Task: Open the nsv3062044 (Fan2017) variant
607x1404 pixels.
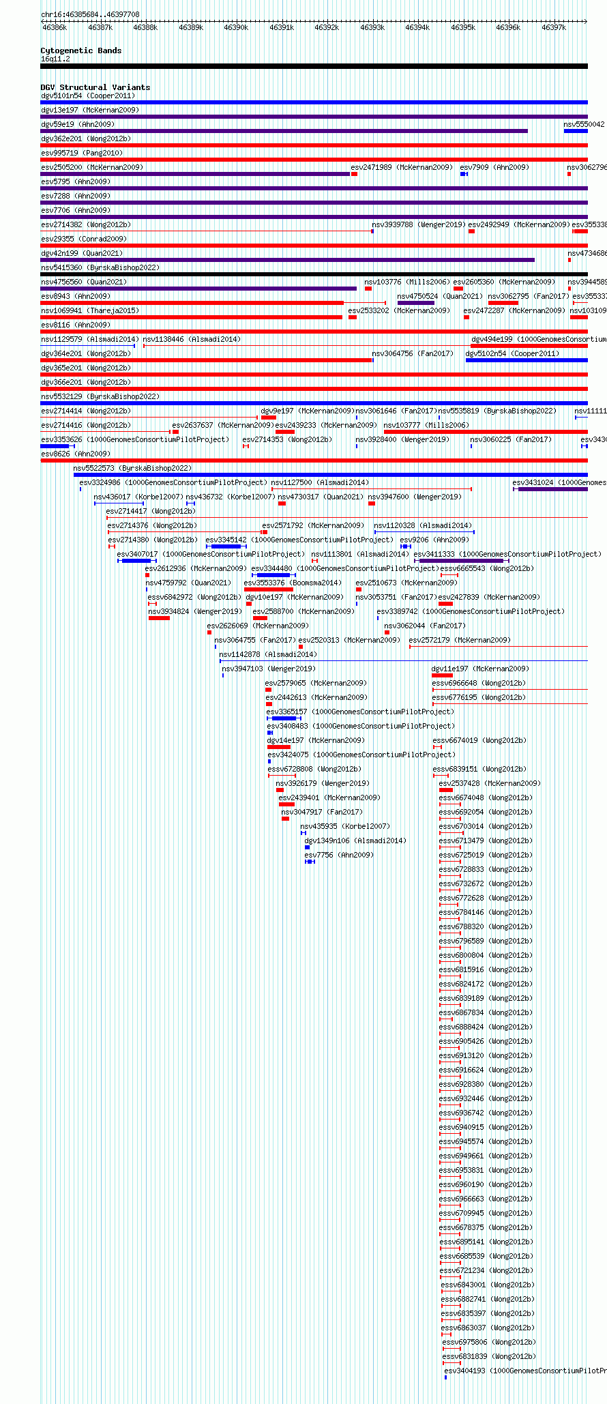Action: point(425,626)
